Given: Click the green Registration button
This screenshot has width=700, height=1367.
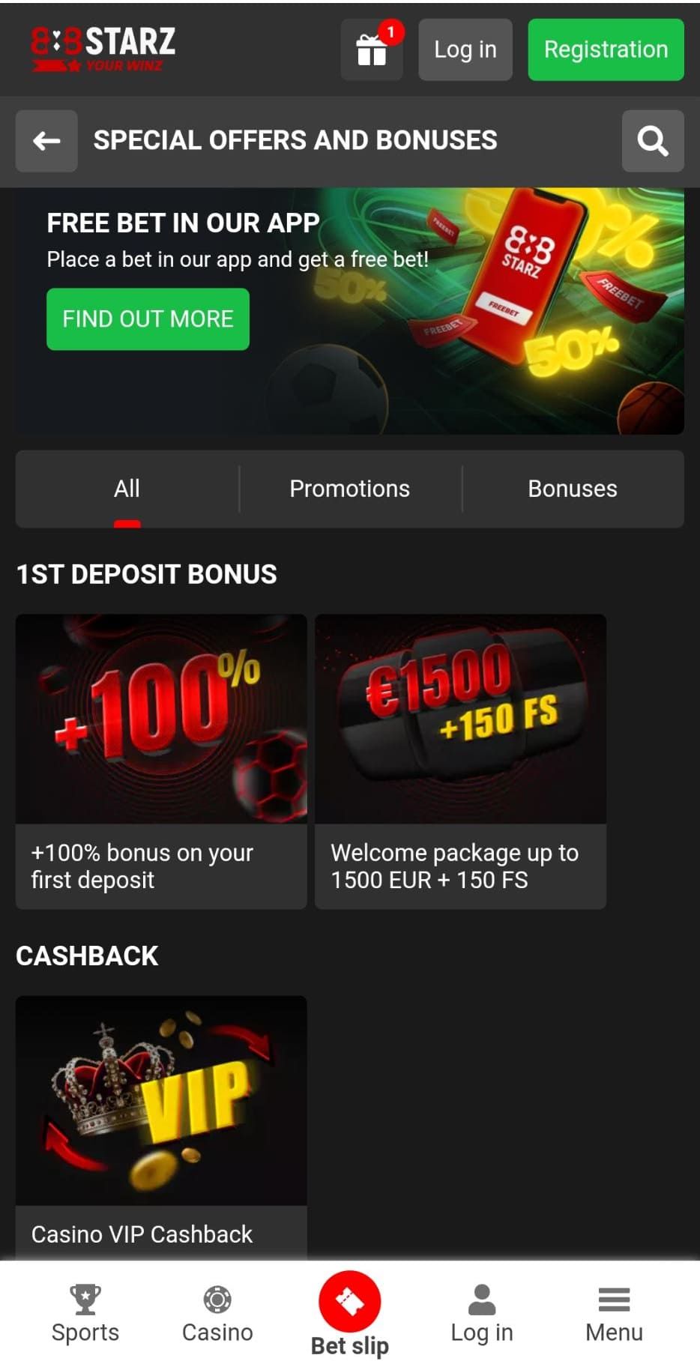Looking at the screenshot, I should click(x=606, y=49).
